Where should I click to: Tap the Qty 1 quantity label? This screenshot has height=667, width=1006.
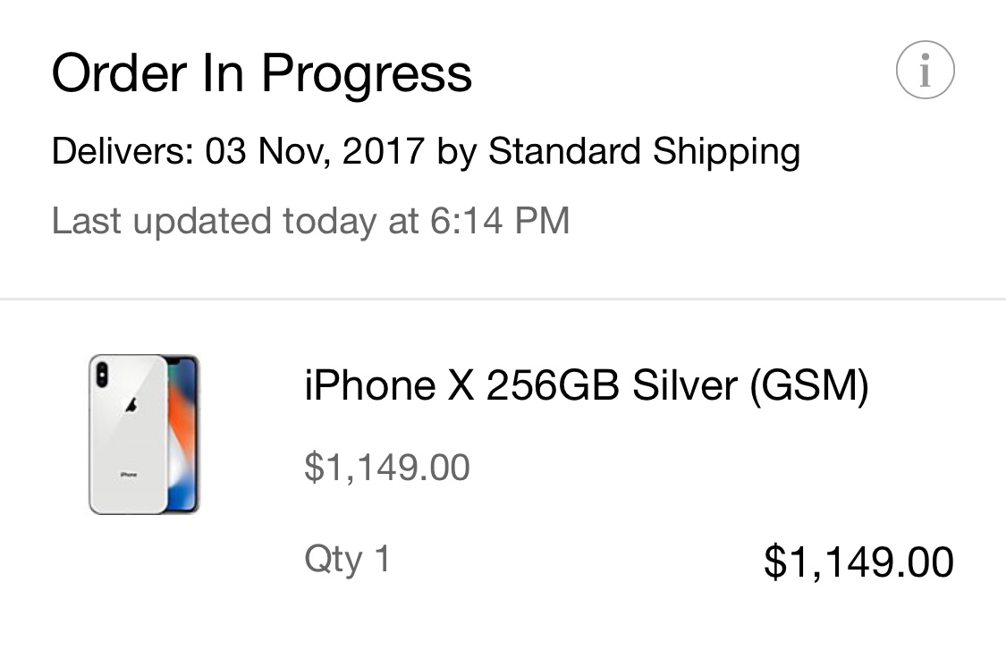(x=347, y=559)
